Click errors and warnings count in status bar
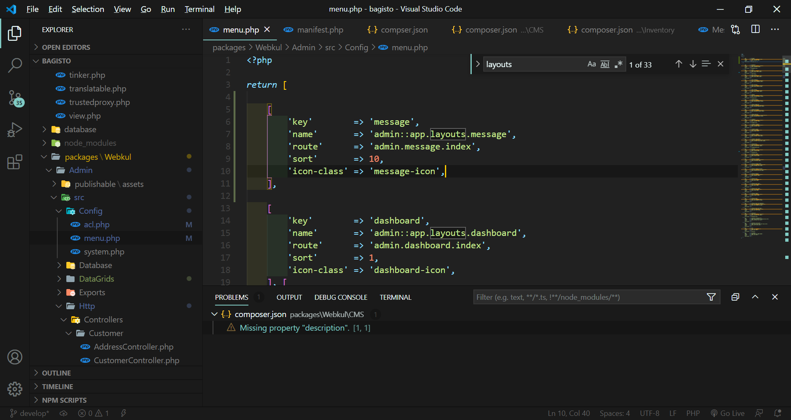This screenshot has height=420, width=791. 94,413
